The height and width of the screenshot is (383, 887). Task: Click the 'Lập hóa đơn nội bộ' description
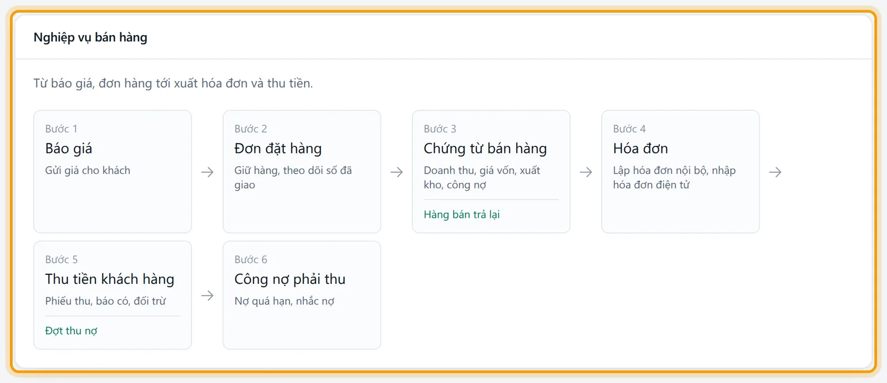click(674, 177)
